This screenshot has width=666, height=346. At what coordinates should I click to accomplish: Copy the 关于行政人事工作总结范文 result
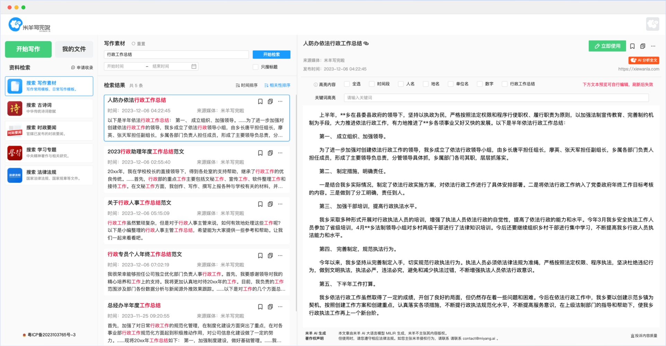tap(270, 204)
